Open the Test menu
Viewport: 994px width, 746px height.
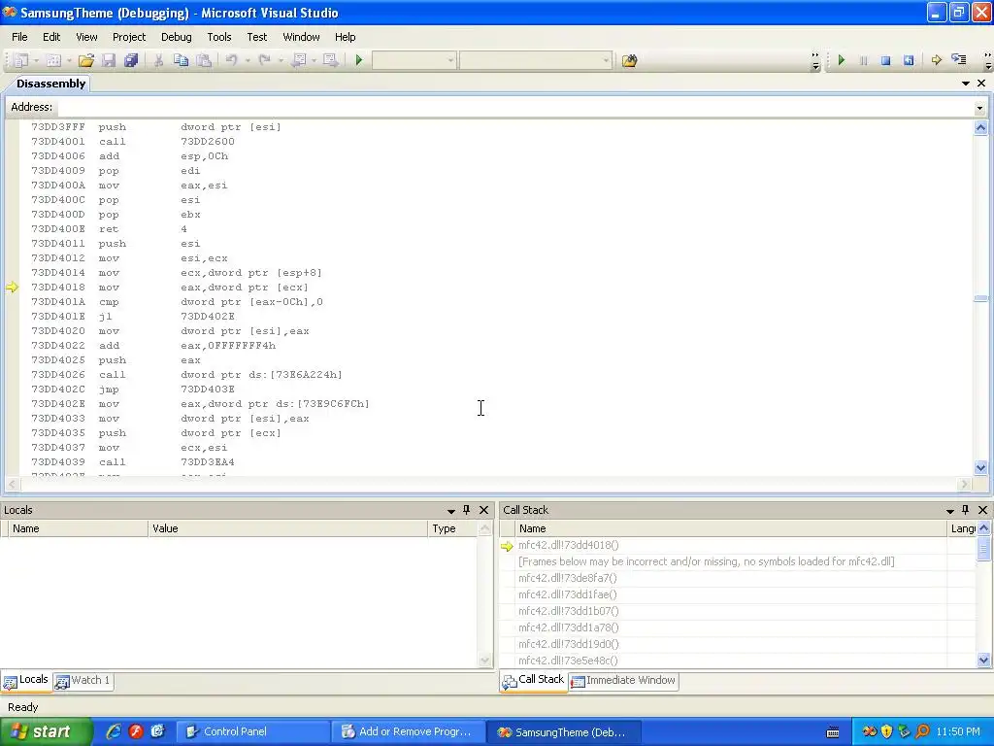click(x=256, y=37)
